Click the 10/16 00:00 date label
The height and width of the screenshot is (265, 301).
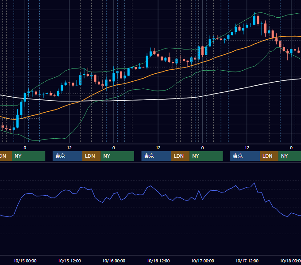114,261
